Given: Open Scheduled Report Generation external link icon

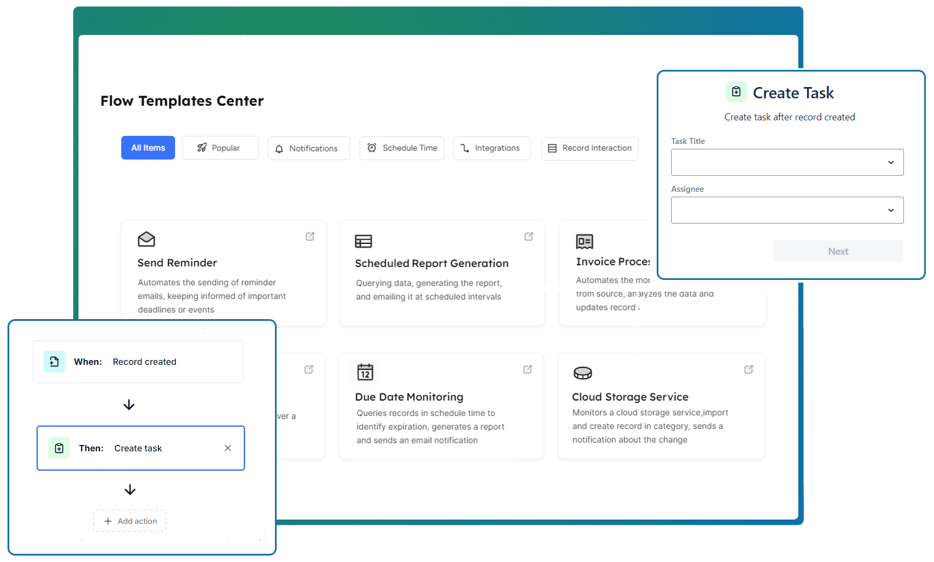Looking at the screenshot, I should point(529,236).
